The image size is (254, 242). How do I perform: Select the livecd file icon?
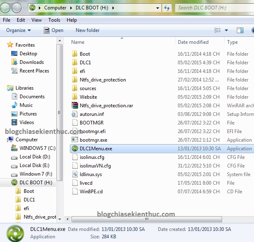(x=75, y=183)
